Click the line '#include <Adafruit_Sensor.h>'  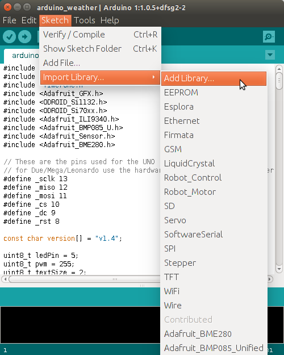click(59, 136)
